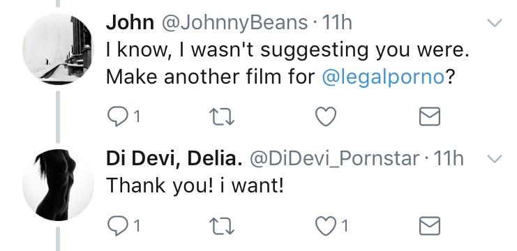Retweet John's tweet
The image size is (517, 251).
pos(223,117)
